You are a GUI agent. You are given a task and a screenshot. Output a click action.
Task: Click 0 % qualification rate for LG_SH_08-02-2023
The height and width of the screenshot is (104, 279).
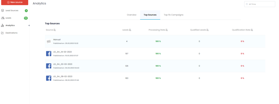[x=242, y=78]
